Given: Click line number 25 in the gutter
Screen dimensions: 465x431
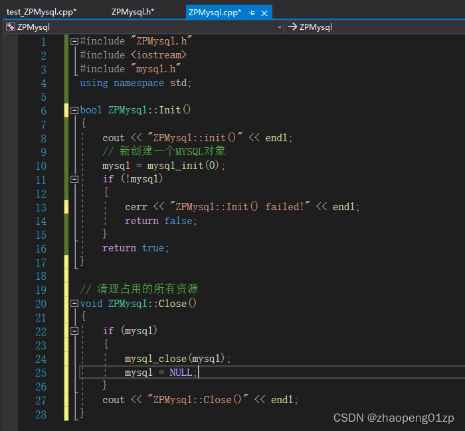Looking at the screenshot, I should (41, 373).
